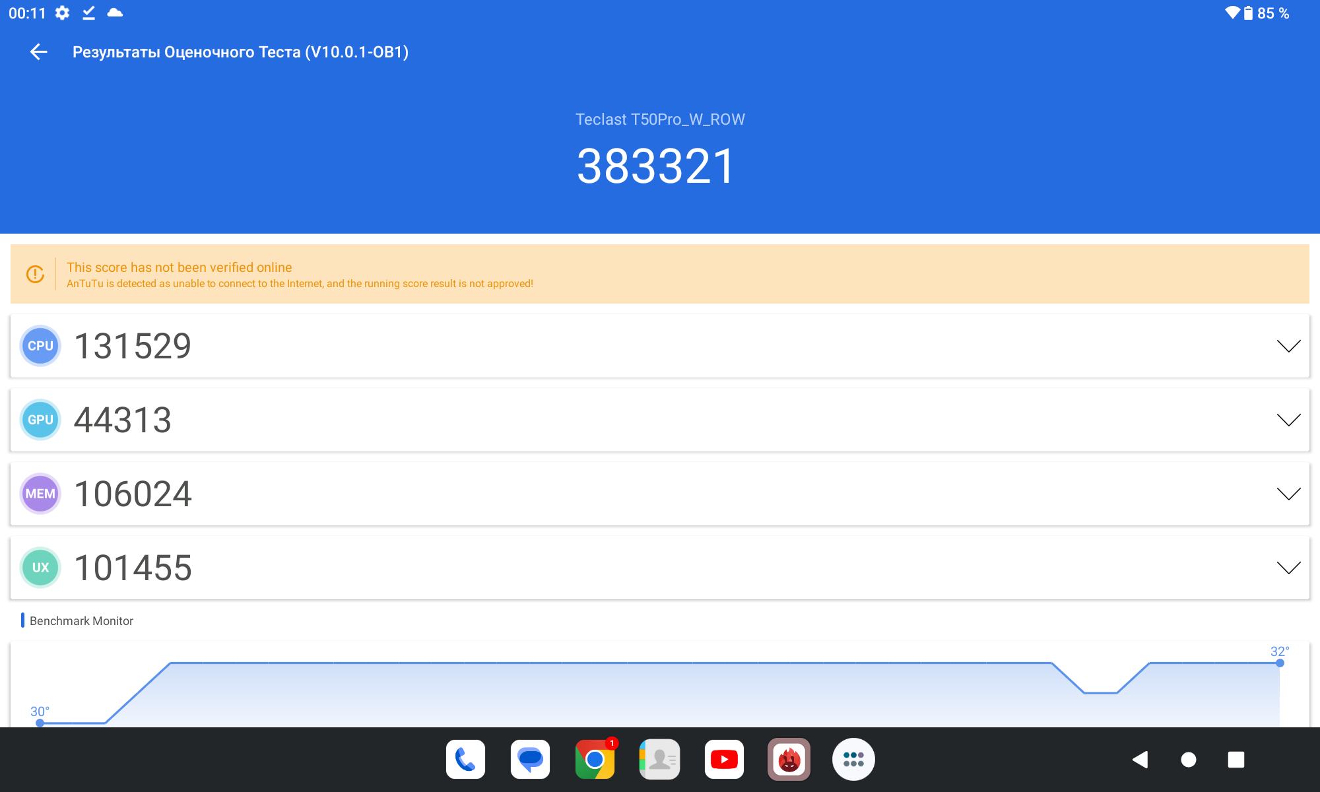
Task: Open the Contacts app in dock
Action: click(660, 760)
